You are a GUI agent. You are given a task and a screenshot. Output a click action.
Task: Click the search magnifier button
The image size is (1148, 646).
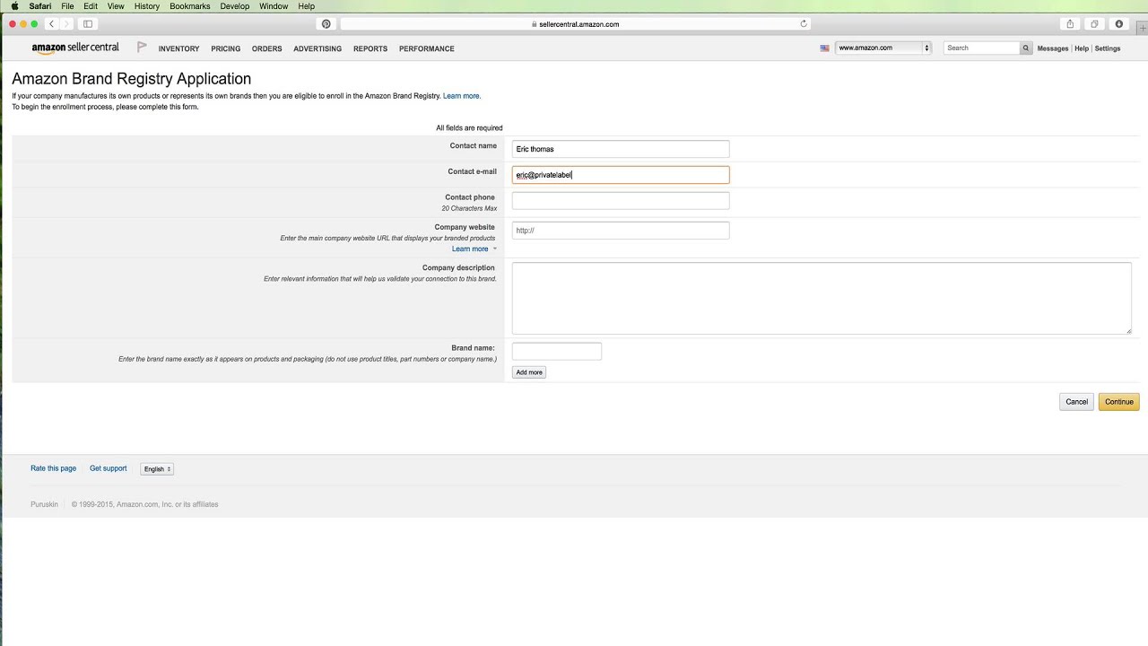pyautogui.click(x=1026, y=48)
